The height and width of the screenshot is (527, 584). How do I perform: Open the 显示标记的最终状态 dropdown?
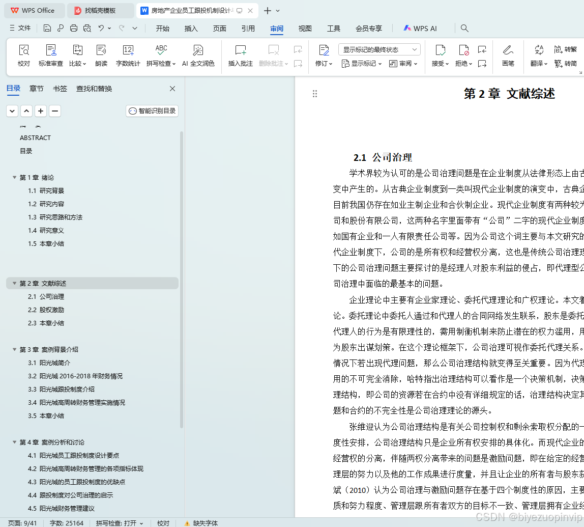(x=379, y=49)
